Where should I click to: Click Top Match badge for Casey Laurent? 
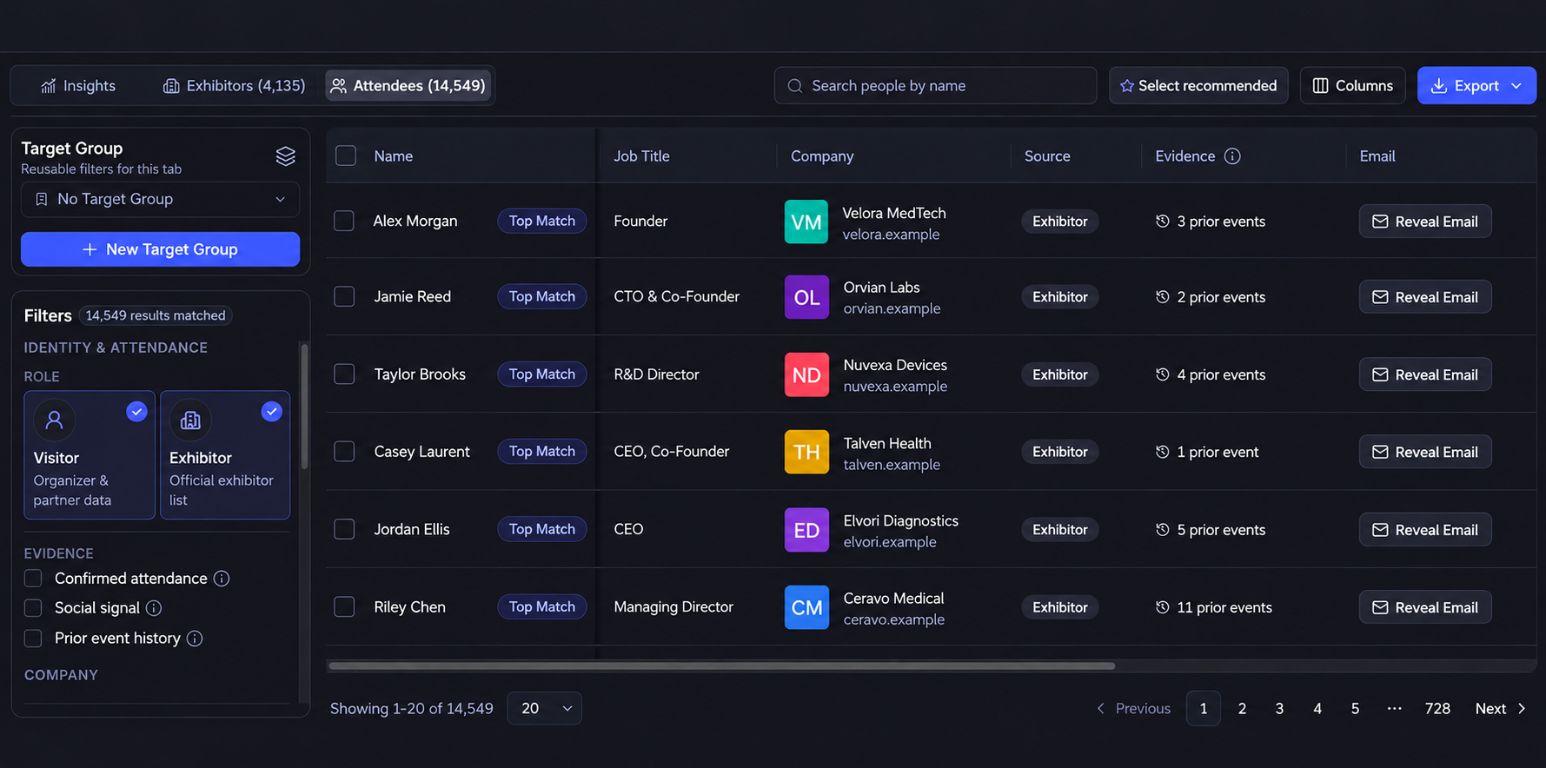[x=542, y=452]
